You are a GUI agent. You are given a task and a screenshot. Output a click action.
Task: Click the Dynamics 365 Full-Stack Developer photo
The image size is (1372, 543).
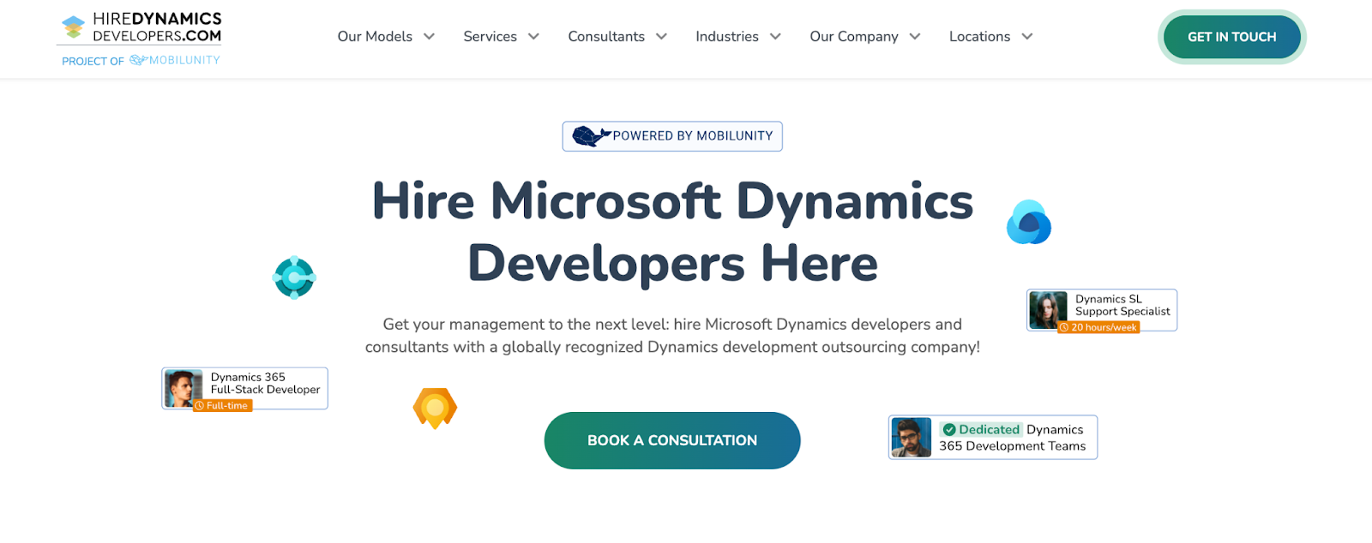184,389
